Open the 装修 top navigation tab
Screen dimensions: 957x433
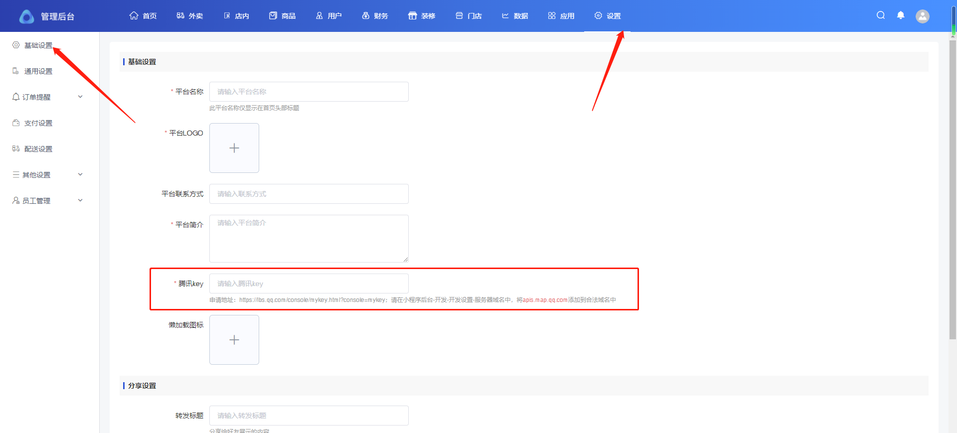point(422,16)
